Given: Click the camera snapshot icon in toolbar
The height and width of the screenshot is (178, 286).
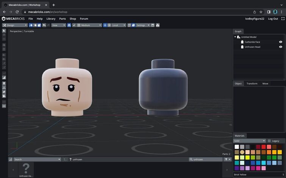Looking at the screenshot, I should coord(158,25).
